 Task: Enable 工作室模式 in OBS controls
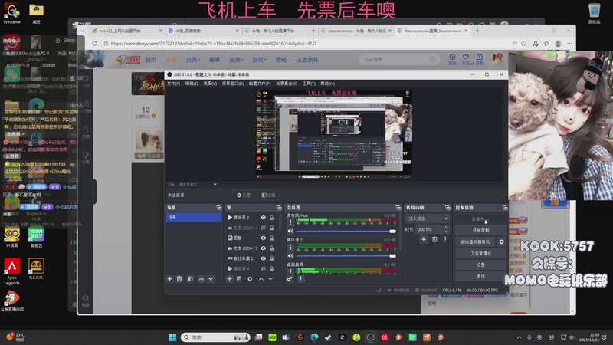click(480, 254)
